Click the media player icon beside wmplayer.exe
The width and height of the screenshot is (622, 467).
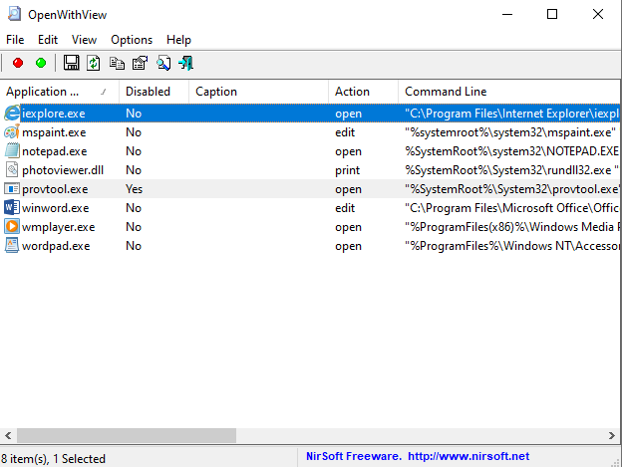pos(12,227)
